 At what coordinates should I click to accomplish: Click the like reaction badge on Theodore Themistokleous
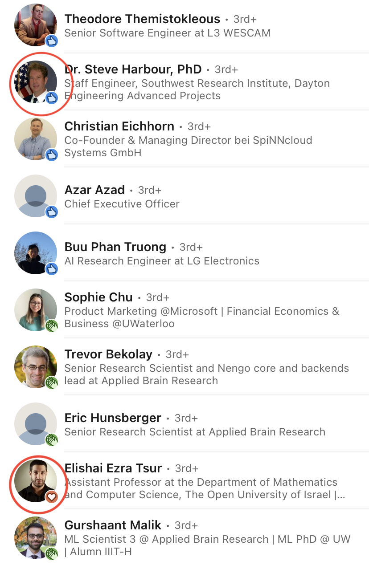click(52, 41)
